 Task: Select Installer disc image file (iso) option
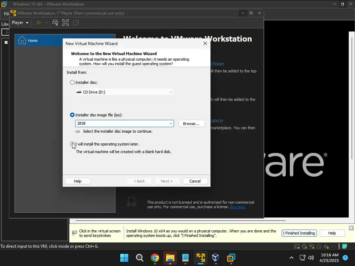(x=72, y=115)
